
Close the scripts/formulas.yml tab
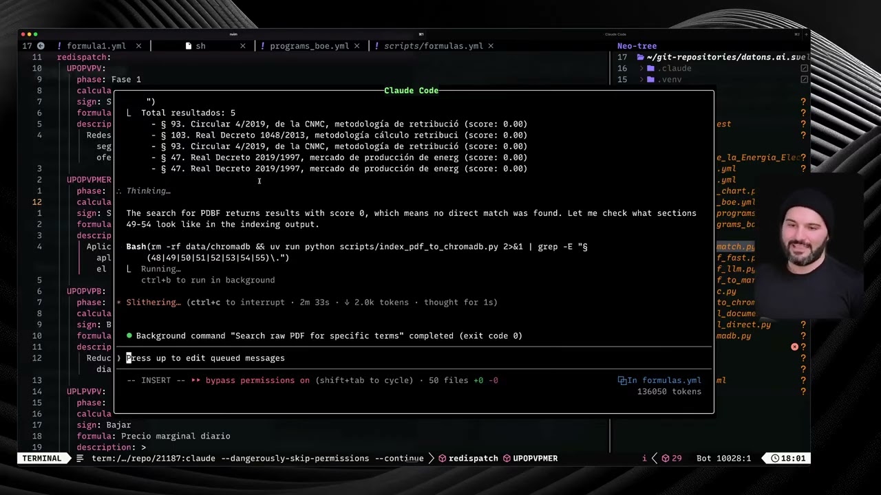pyautogui.click(x=491, y=46)
